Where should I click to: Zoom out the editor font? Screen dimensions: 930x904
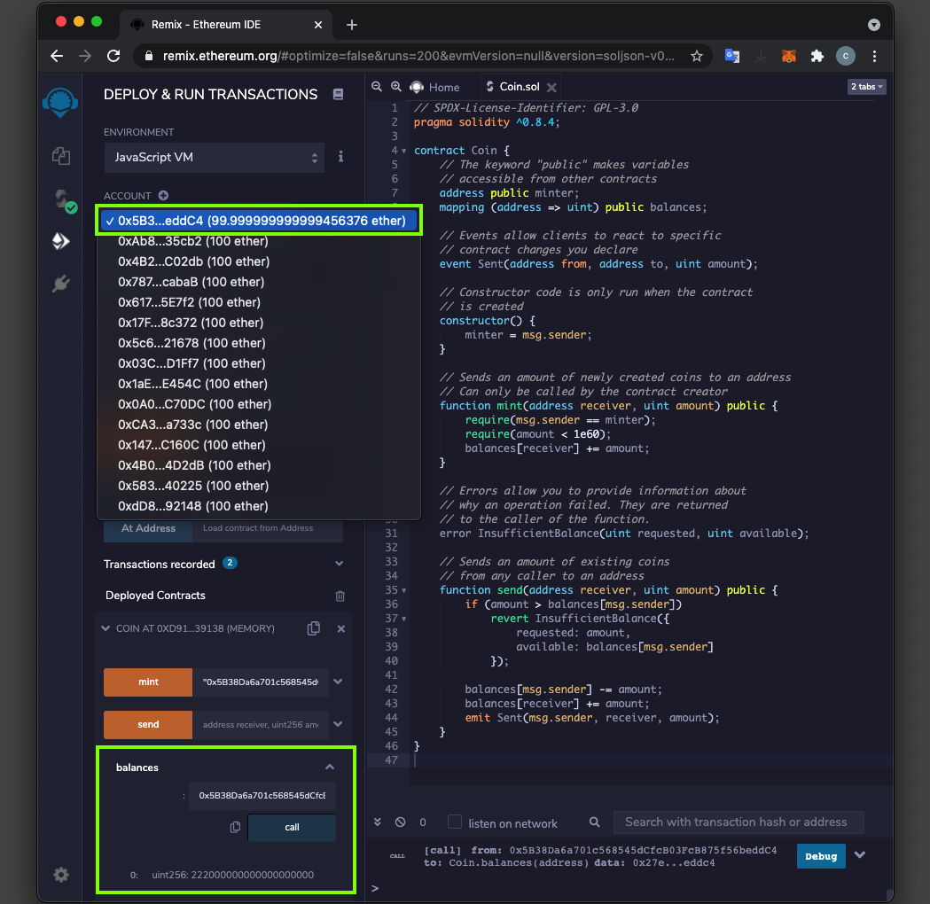(377, 87)
